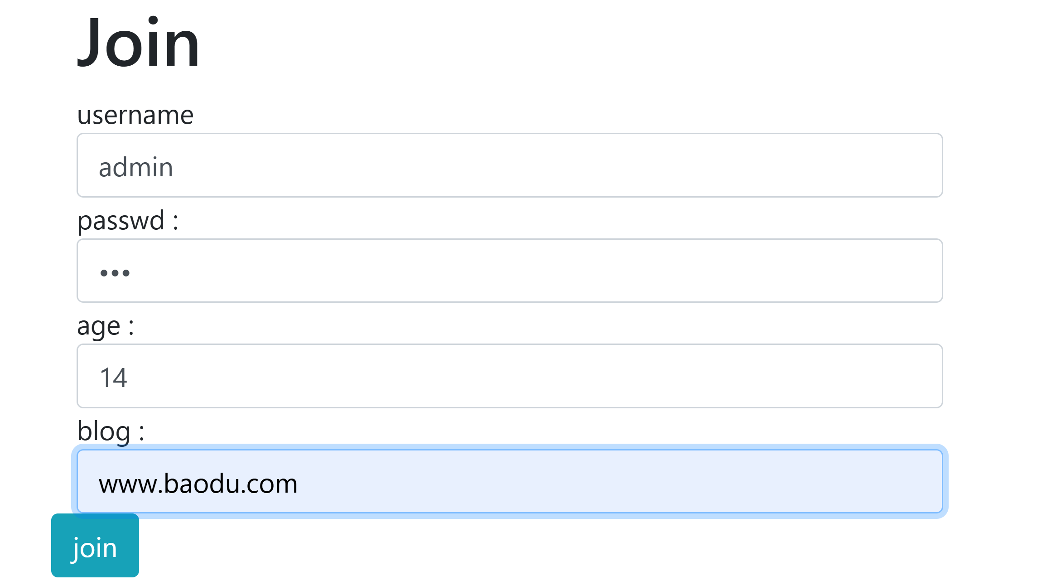Screen dimensions: 1056x581
Task: Click the "passwd :" field label
Action: pos(128,221)
